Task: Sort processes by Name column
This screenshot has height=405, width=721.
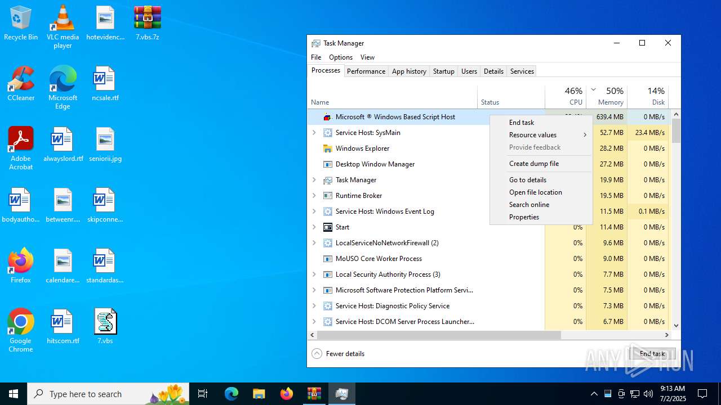Action: pyautogui.click(x=393, y=96)
